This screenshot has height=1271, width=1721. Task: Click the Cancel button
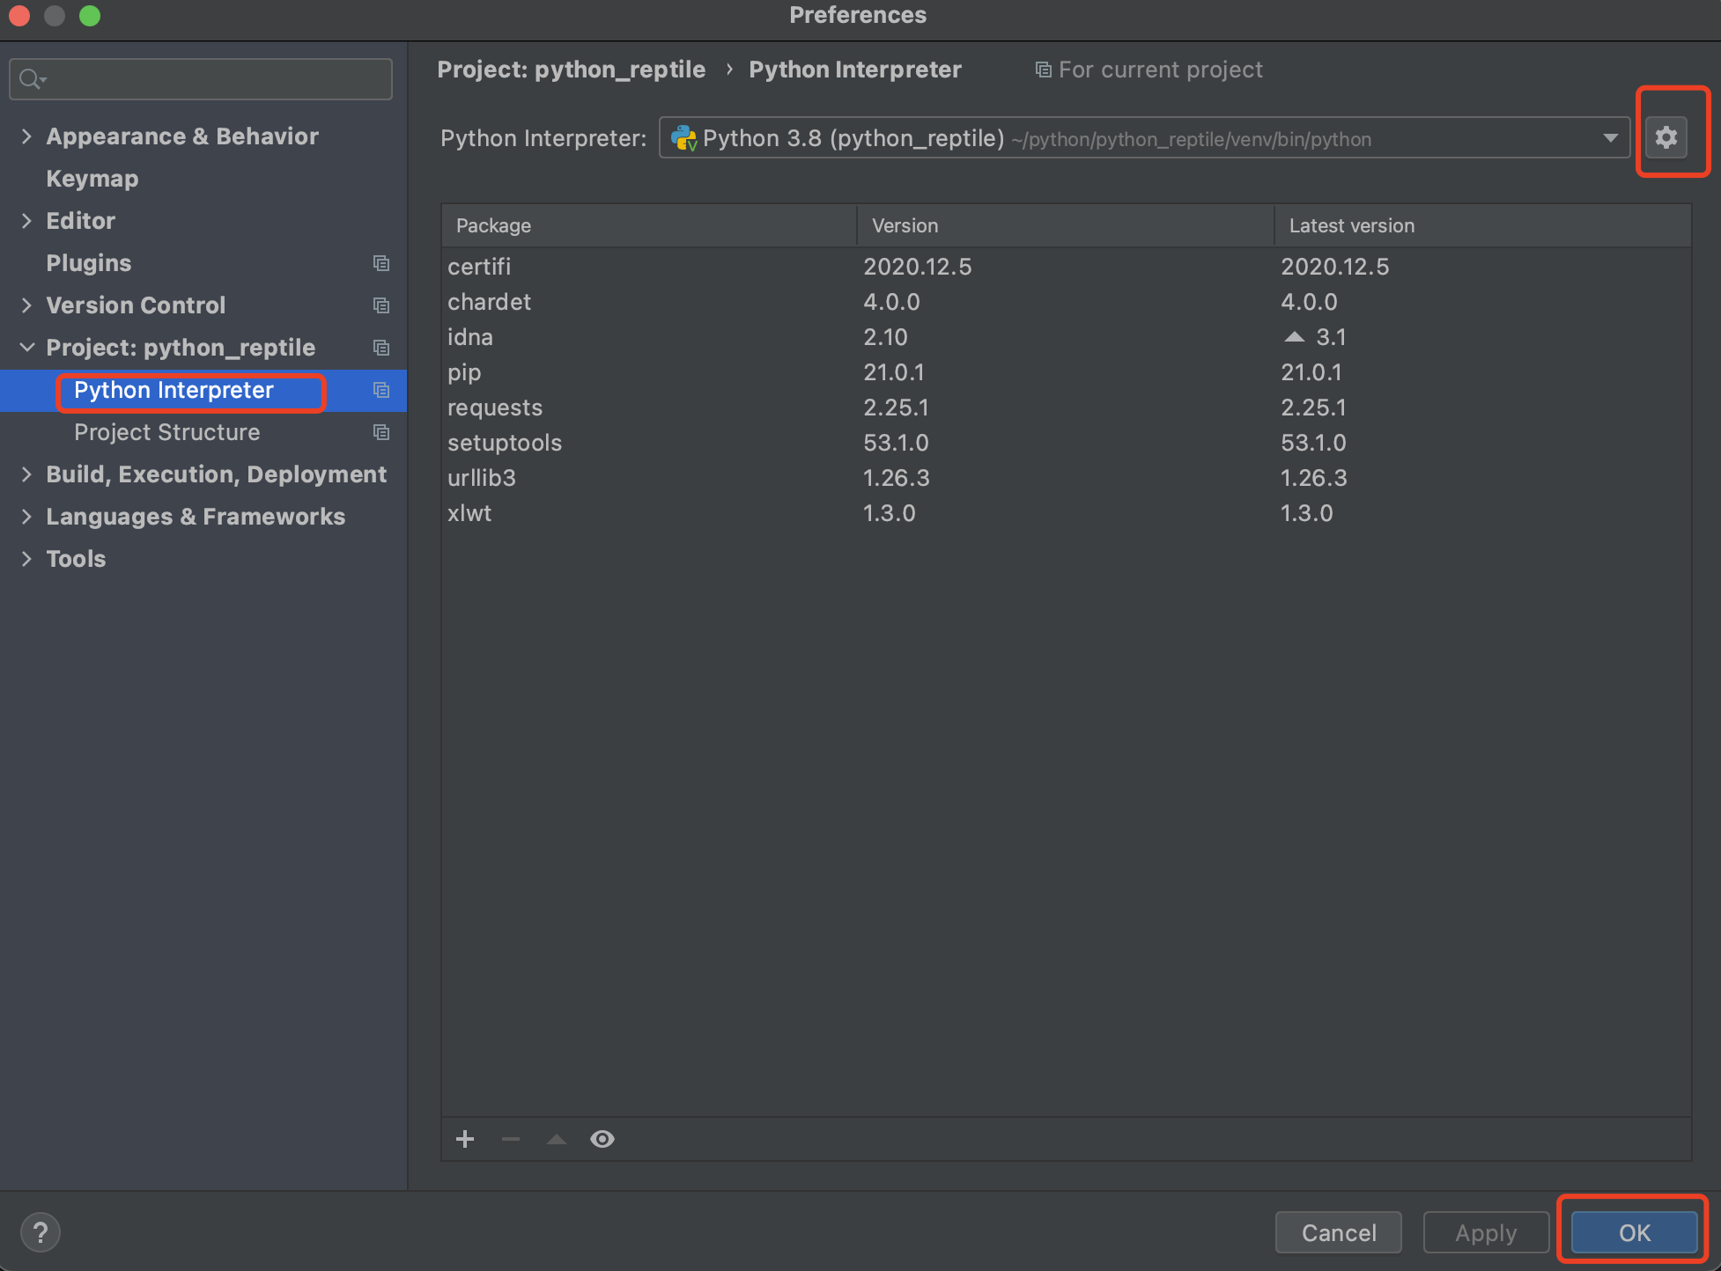point(1338,1232)
